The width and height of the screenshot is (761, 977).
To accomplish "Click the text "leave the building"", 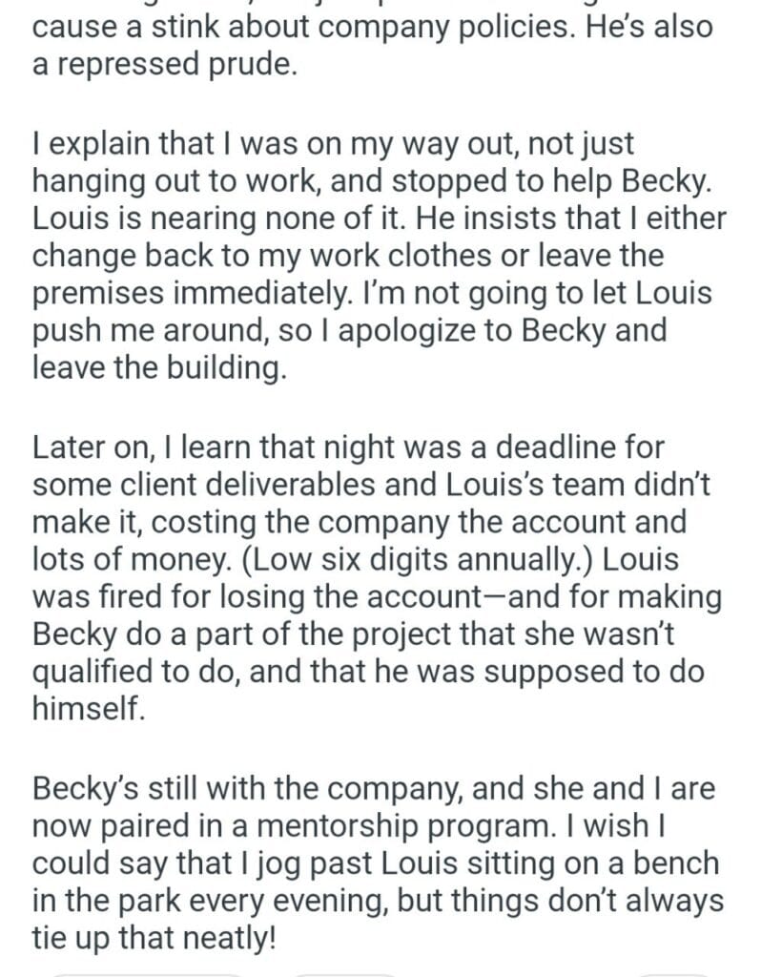I will (158, 367).
